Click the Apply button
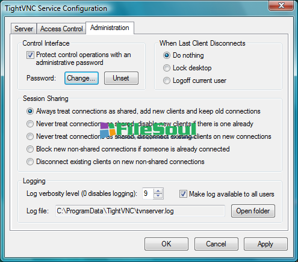 point(265,244)
